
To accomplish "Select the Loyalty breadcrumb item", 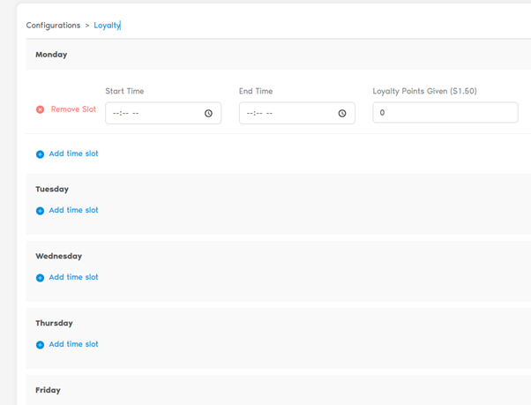I will (x=107, y=26).
